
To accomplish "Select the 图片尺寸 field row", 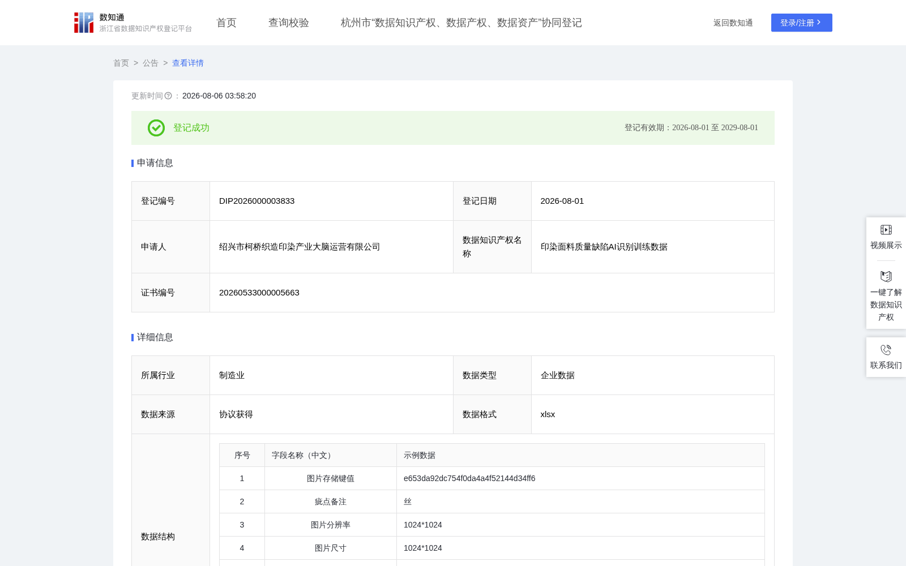I will (x=492, y=548).
